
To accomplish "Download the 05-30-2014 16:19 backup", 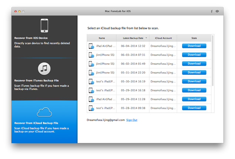I will coord(194,81).
